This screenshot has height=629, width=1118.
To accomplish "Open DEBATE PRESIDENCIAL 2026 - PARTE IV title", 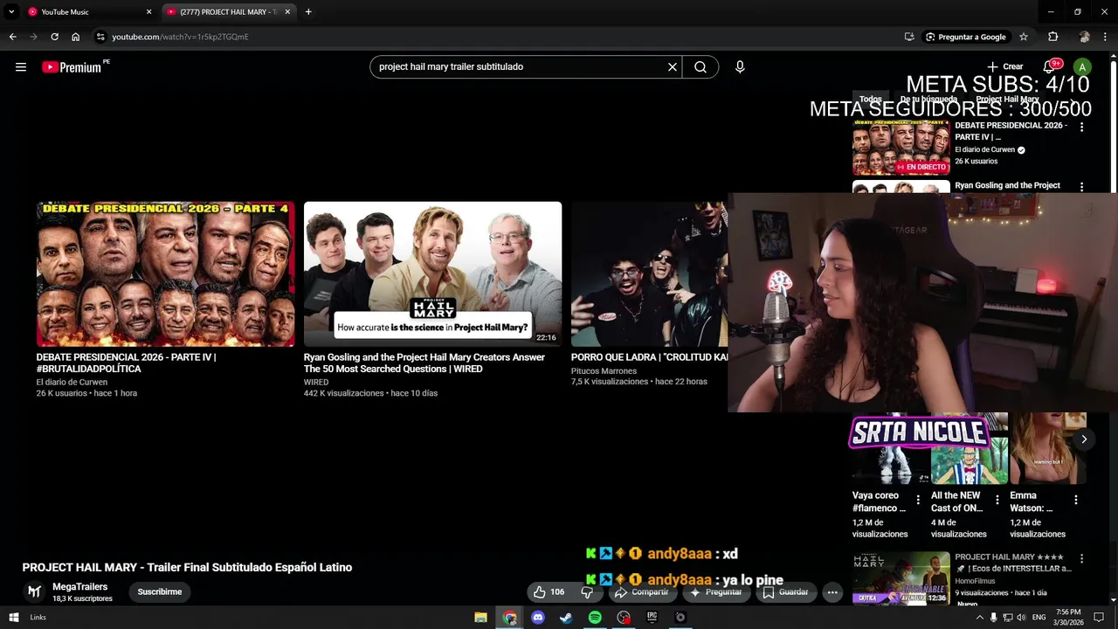I will pyautogui.click(x=126, y=363).
